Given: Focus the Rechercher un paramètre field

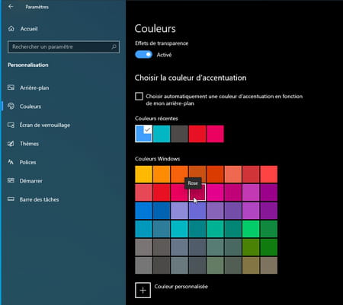Looking at the screenshot, I should click(x=63, y=47).
